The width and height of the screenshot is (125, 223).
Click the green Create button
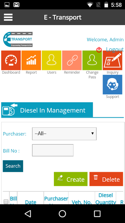71,179
